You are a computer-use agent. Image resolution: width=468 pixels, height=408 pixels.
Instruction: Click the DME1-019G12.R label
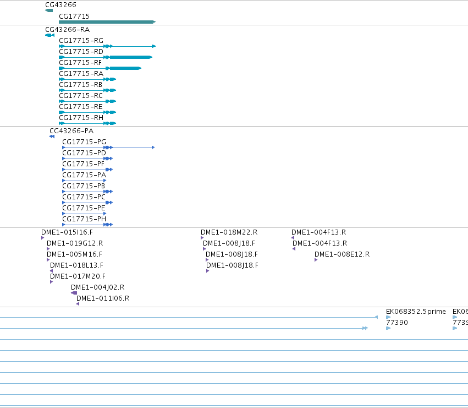click(75, 243)
